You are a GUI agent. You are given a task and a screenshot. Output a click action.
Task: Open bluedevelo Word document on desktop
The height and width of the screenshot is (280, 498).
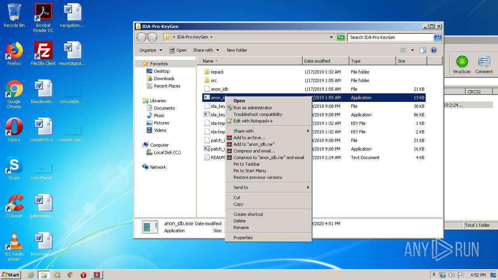pos(43,92)
